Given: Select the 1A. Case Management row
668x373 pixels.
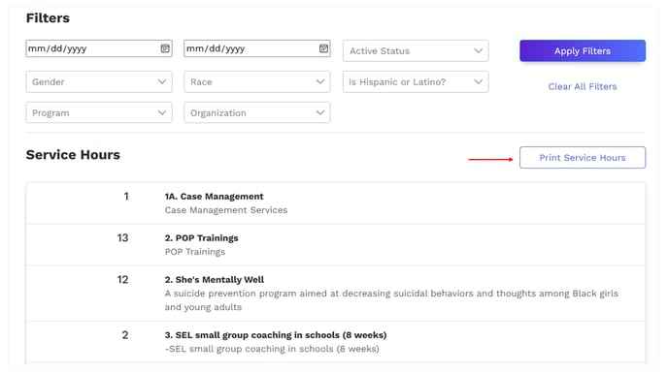Looking at the screenshot, I should pos(336,203).
